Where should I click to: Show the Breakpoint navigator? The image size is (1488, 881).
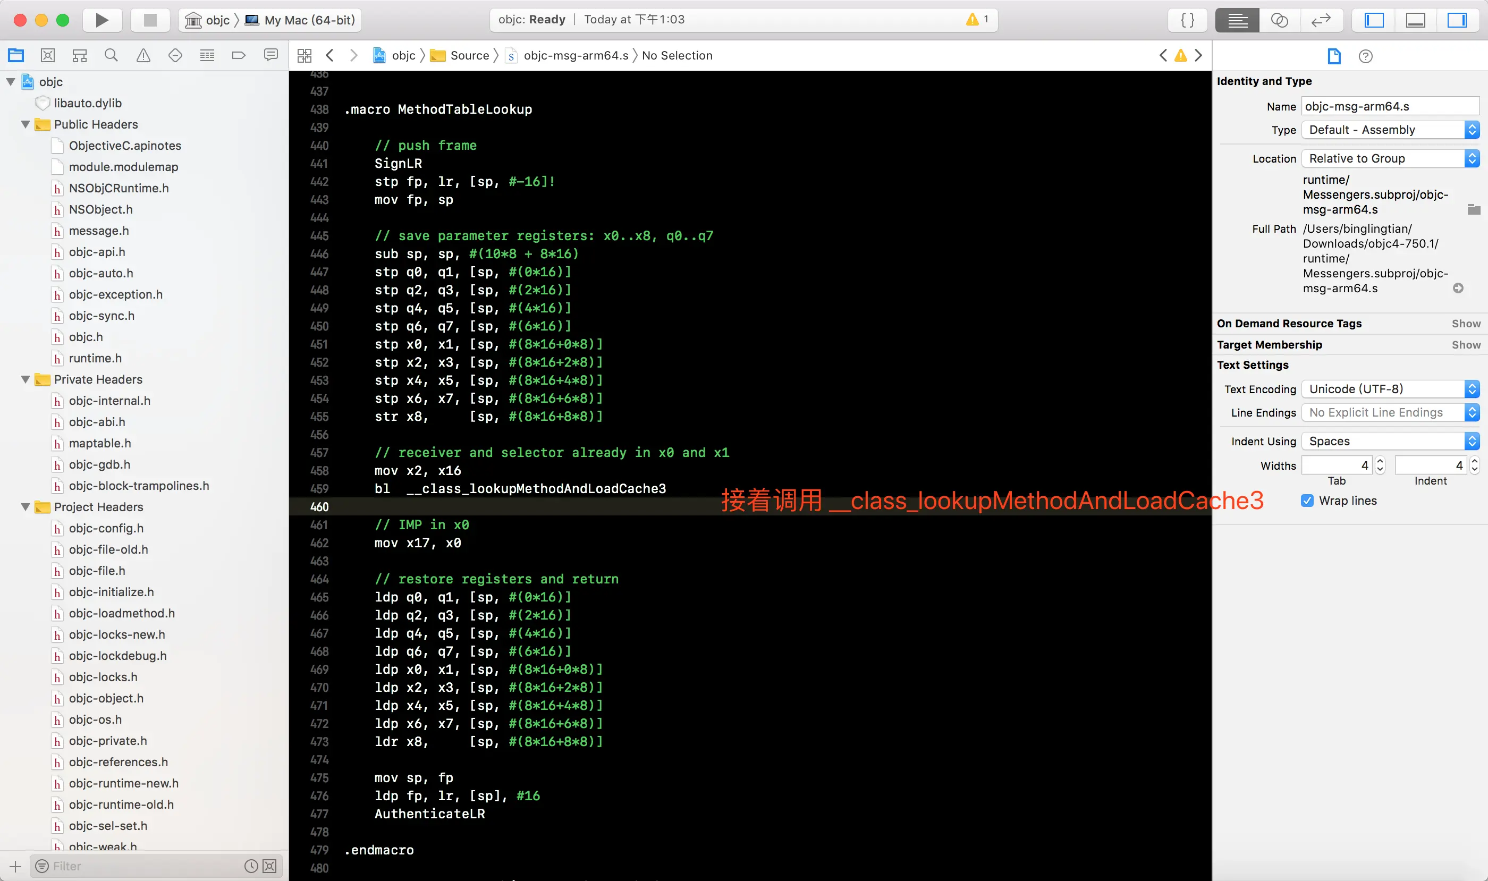pos(239,56)
